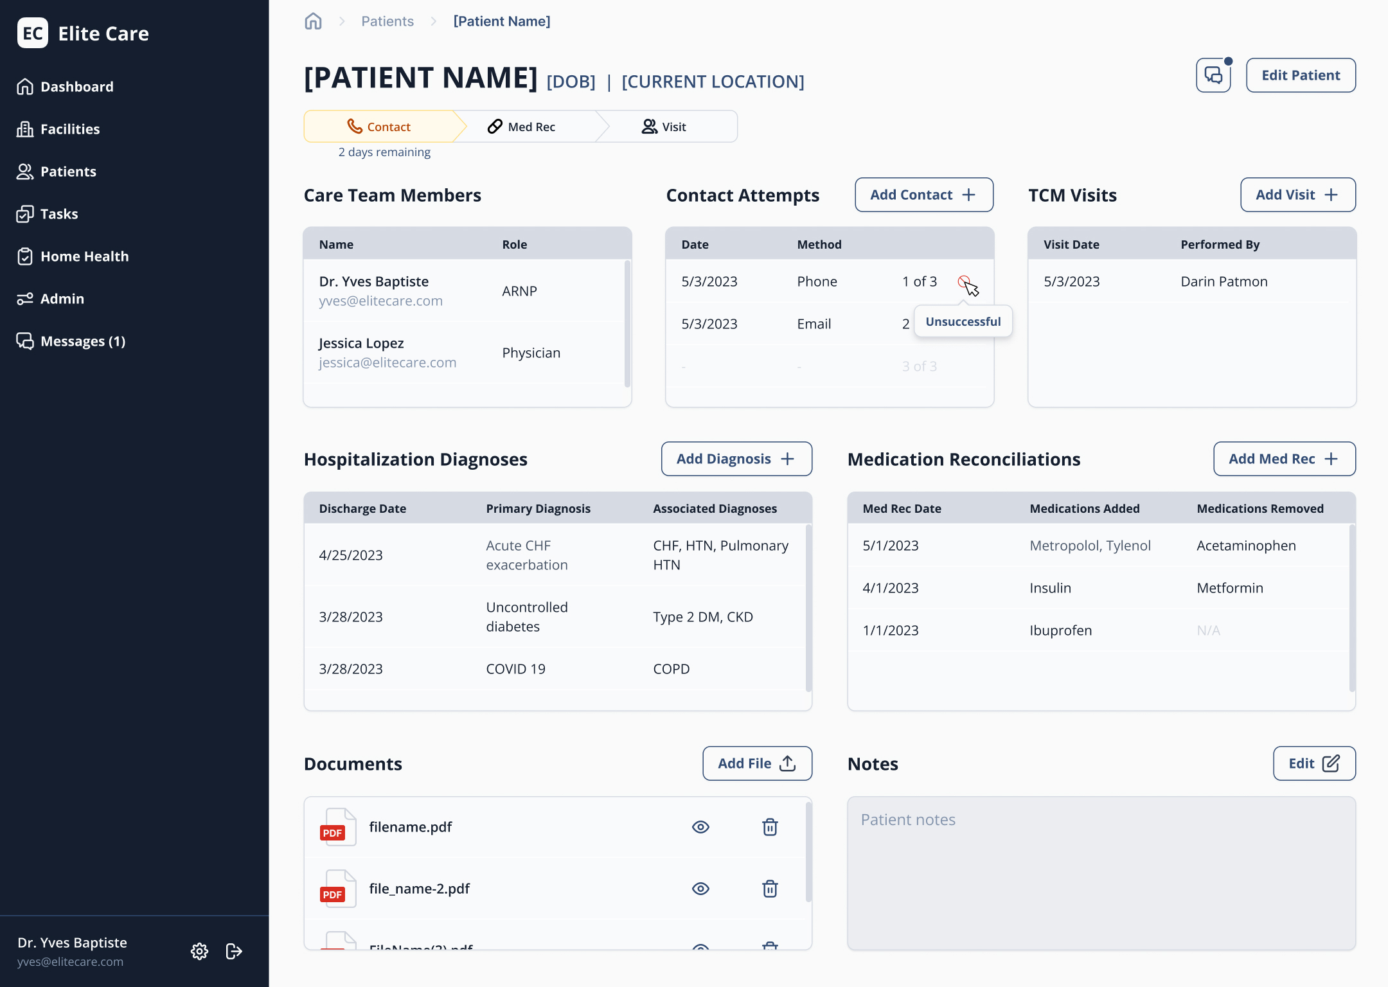Navigate to Facilities in the sidebar
Viewport: 1388px width, 987px height.
[x=70, y=129]
